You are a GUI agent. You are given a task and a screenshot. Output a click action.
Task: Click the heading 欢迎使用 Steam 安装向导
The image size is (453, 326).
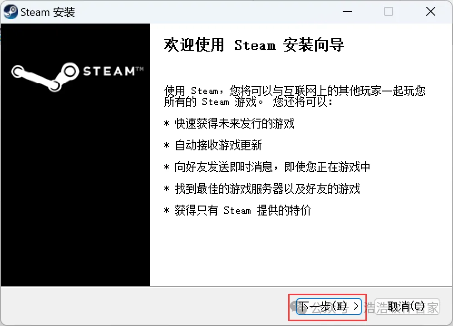coord(254,45)
